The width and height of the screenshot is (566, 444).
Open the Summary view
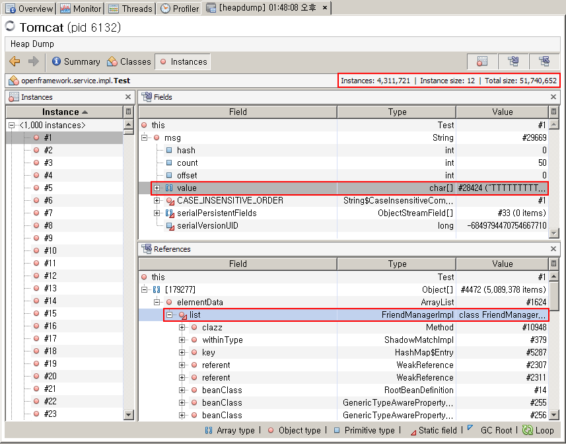76,61
